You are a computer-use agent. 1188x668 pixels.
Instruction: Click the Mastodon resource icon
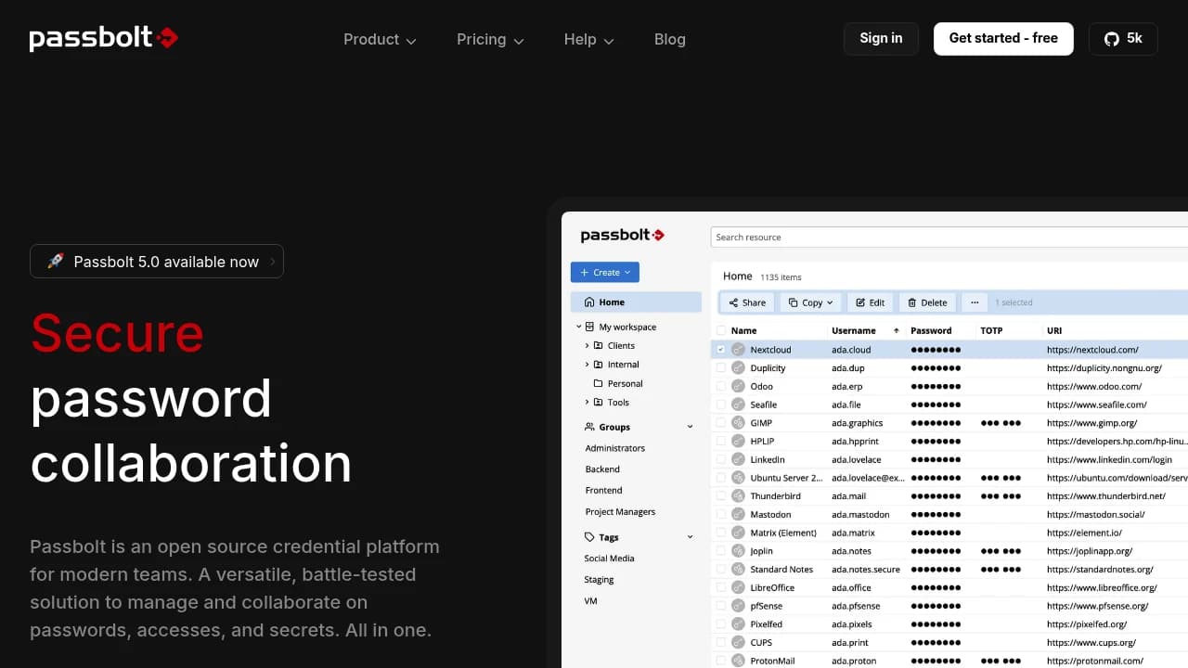click(x=739, y=514)
